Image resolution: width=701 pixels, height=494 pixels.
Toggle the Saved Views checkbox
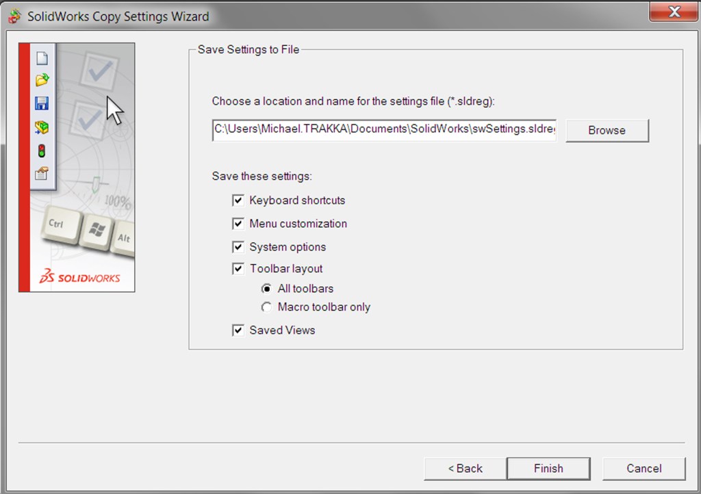pos(238,330)
